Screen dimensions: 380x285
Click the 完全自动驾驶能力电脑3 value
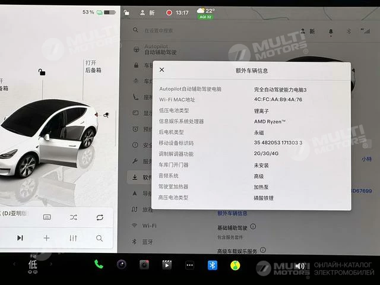pos(280,90)
